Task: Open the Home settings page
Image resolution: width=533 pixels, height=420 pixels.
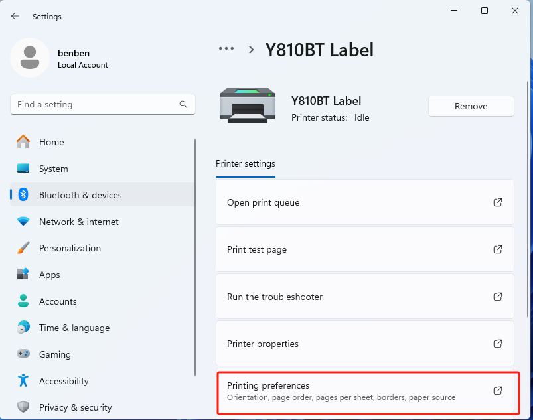Action: (102, 142)
